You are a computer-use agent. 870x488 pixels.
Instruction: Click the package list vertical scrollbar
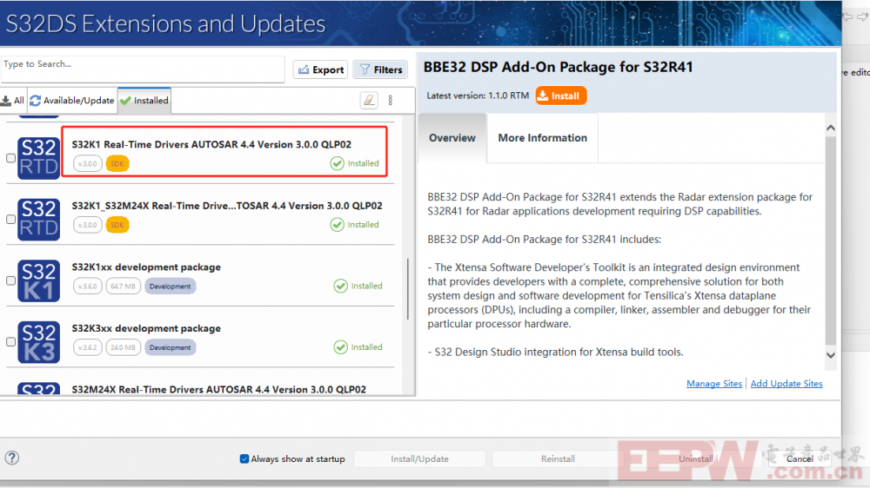(x=408, y=288)
